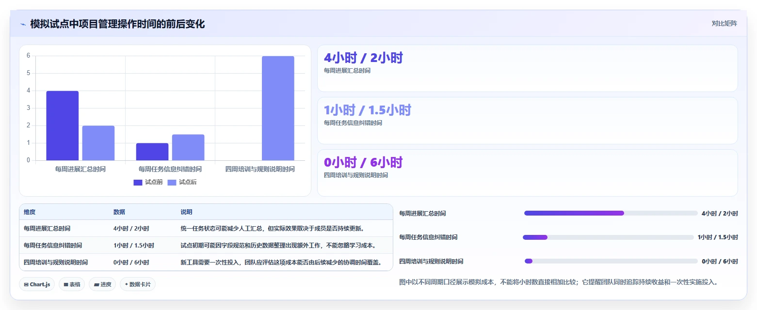757x310 pixels.
Task: Click the 每周进展汇总时间 progress row label
Action: click(x=422, y=213)
